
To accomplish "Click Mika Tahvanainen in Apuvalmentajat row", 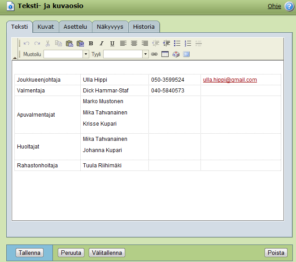I will pyautogui.click(x=105, y=113).
